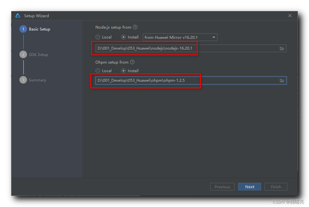Select Local radio for Ohpm setup
The width and height of the screenshot is (309, 207).
[x=98, y=71]
